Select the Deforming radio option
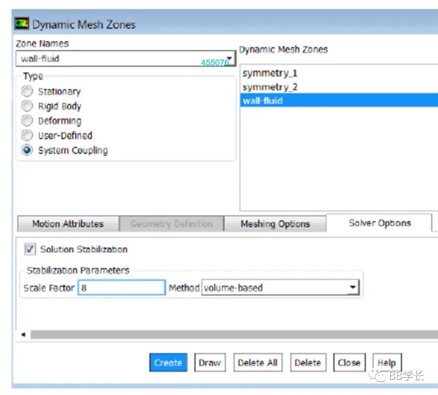Image resolution: width=438 pixels, height=395 pixels. pyautogui.click(x=27, y=121)
